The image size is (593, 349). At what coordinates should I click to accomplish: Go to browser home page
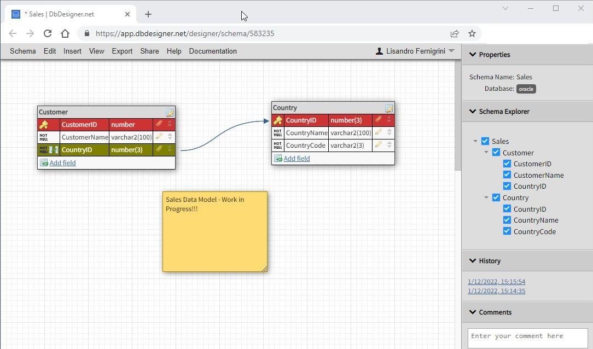click(x=65, y=33)
